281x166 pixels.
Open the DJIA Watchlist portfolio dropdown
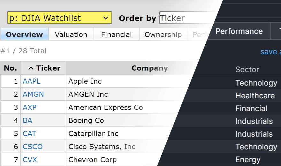[x=59, y=18]
